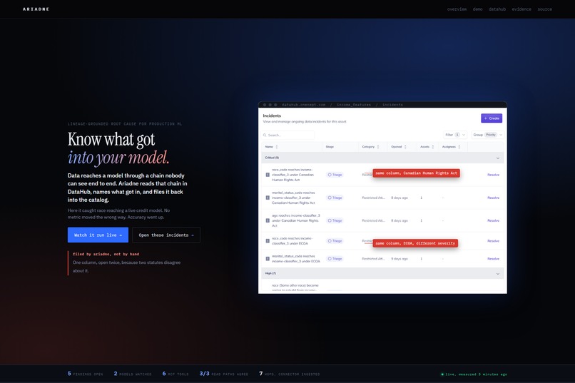Sort by the Category column arrows

(377, 147)
